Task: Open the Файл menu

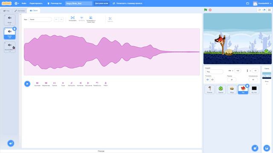Action: (x=24, y=3)
